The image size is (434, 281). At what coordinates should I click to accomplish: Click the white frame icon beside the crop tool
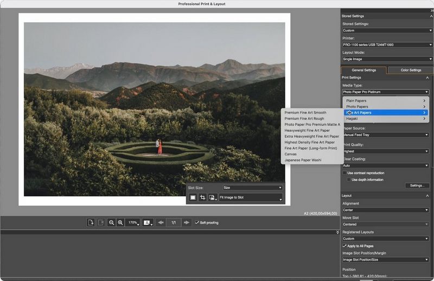193,198
